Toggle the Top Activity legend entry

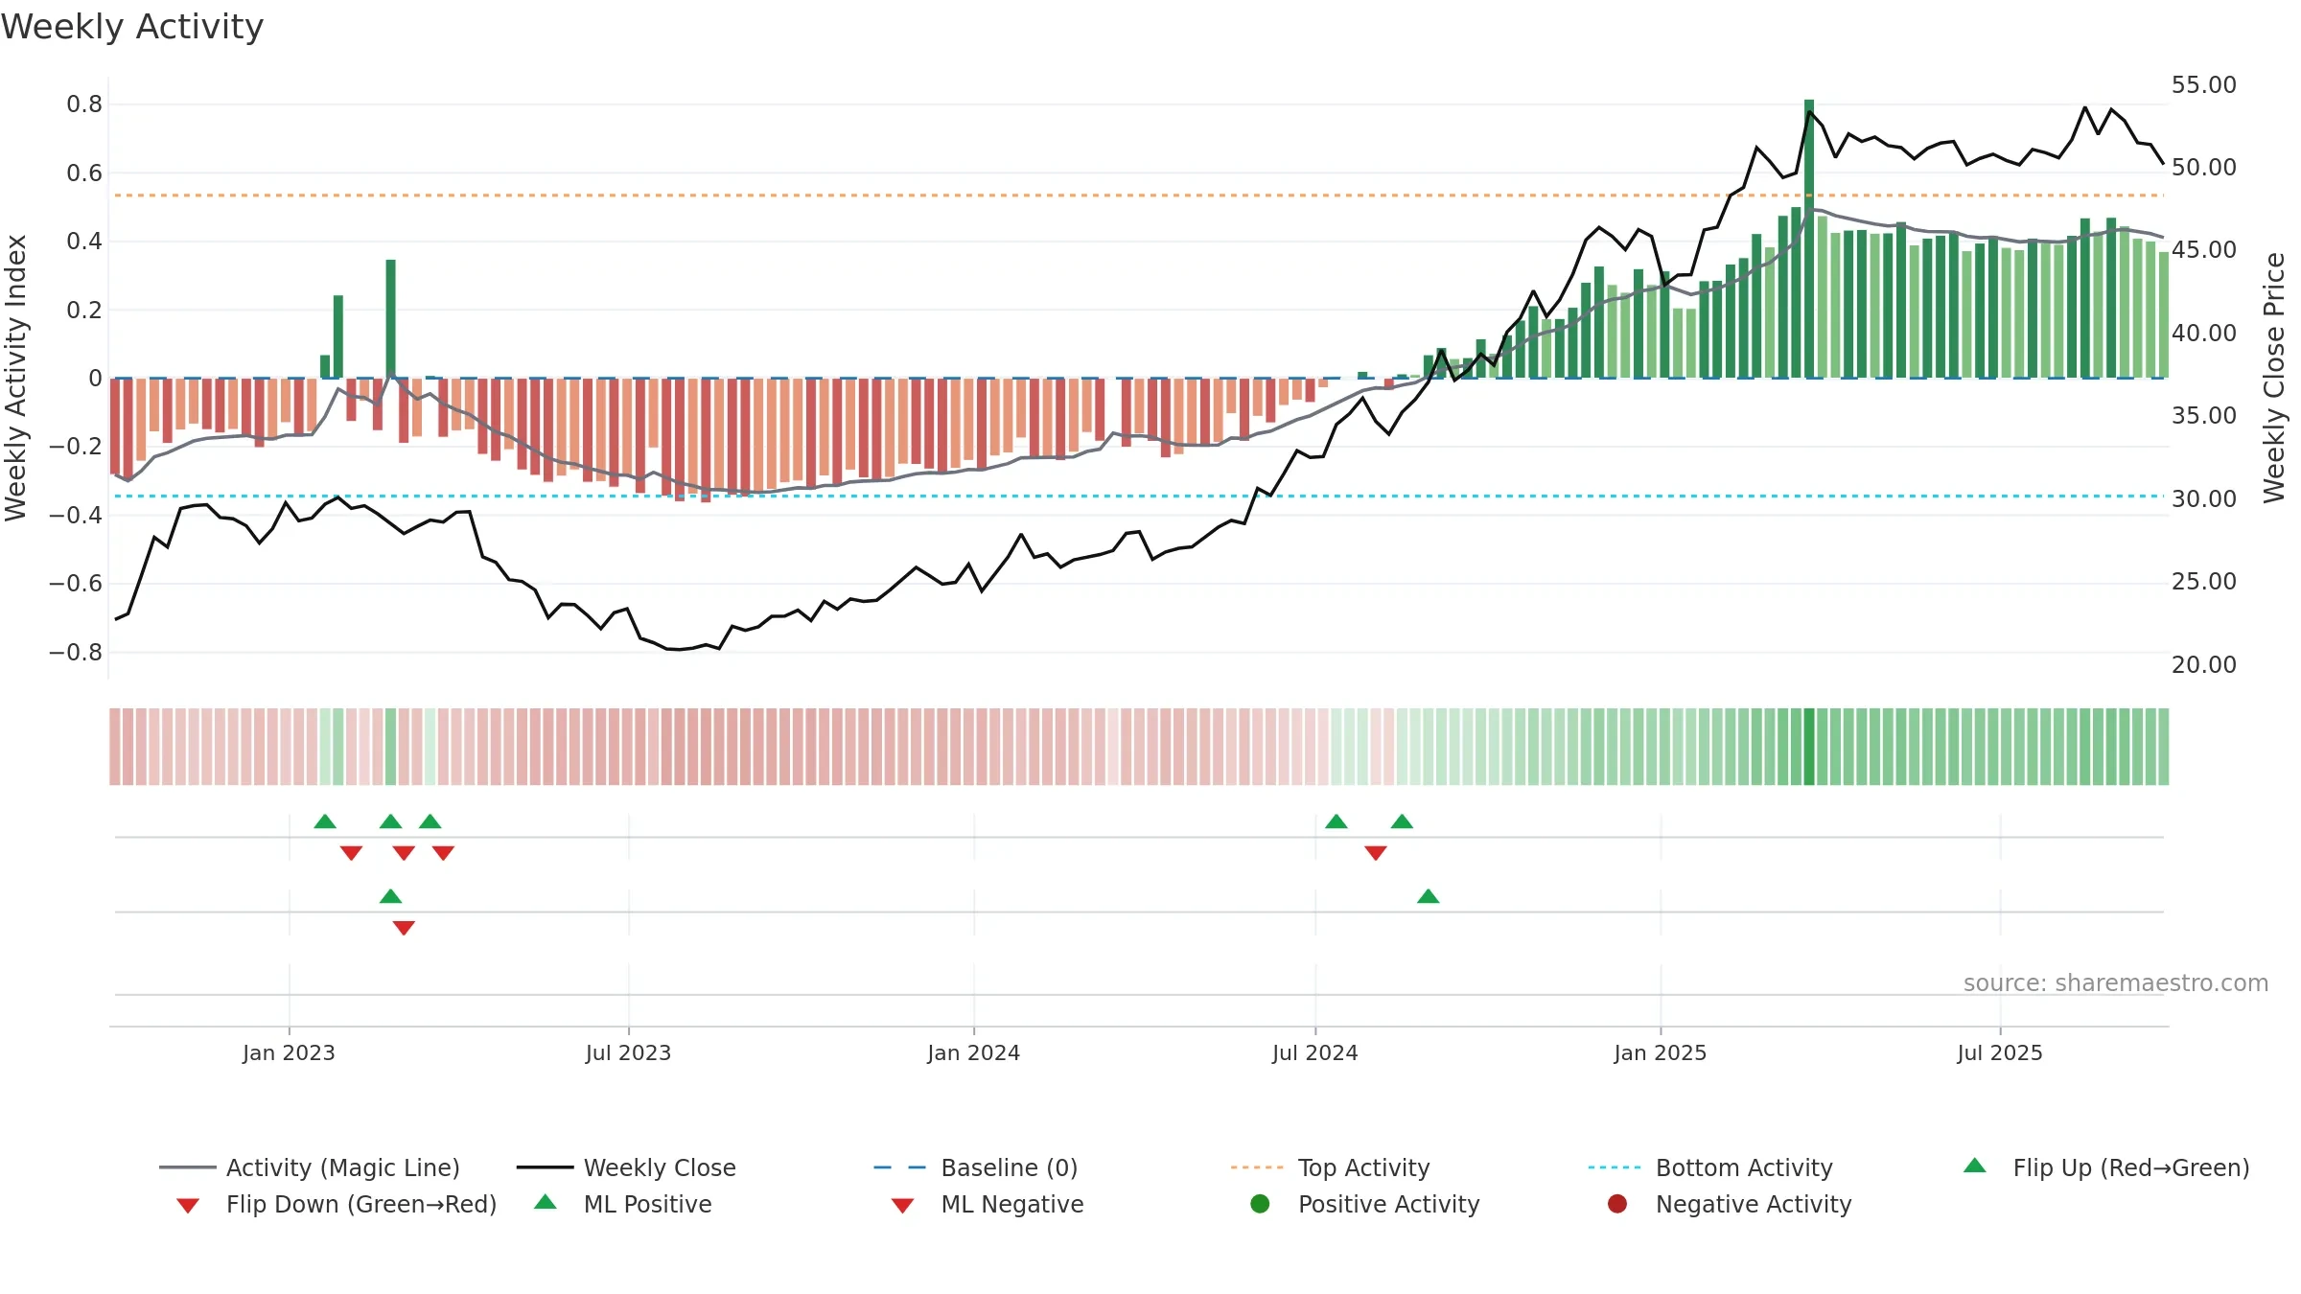pos(1330,1167)
